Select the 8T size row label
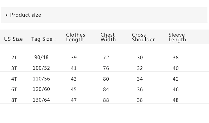 [14, 100]
